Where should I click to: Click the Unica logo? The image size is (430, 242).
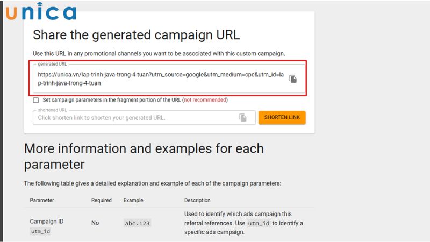41,12
